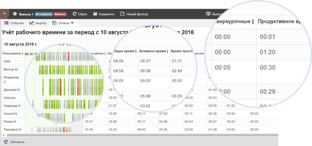The height and width of the screenshot is (146, 312).
Task: Click the Сохранить floppy disk icon
Action: tap(95, 14)
